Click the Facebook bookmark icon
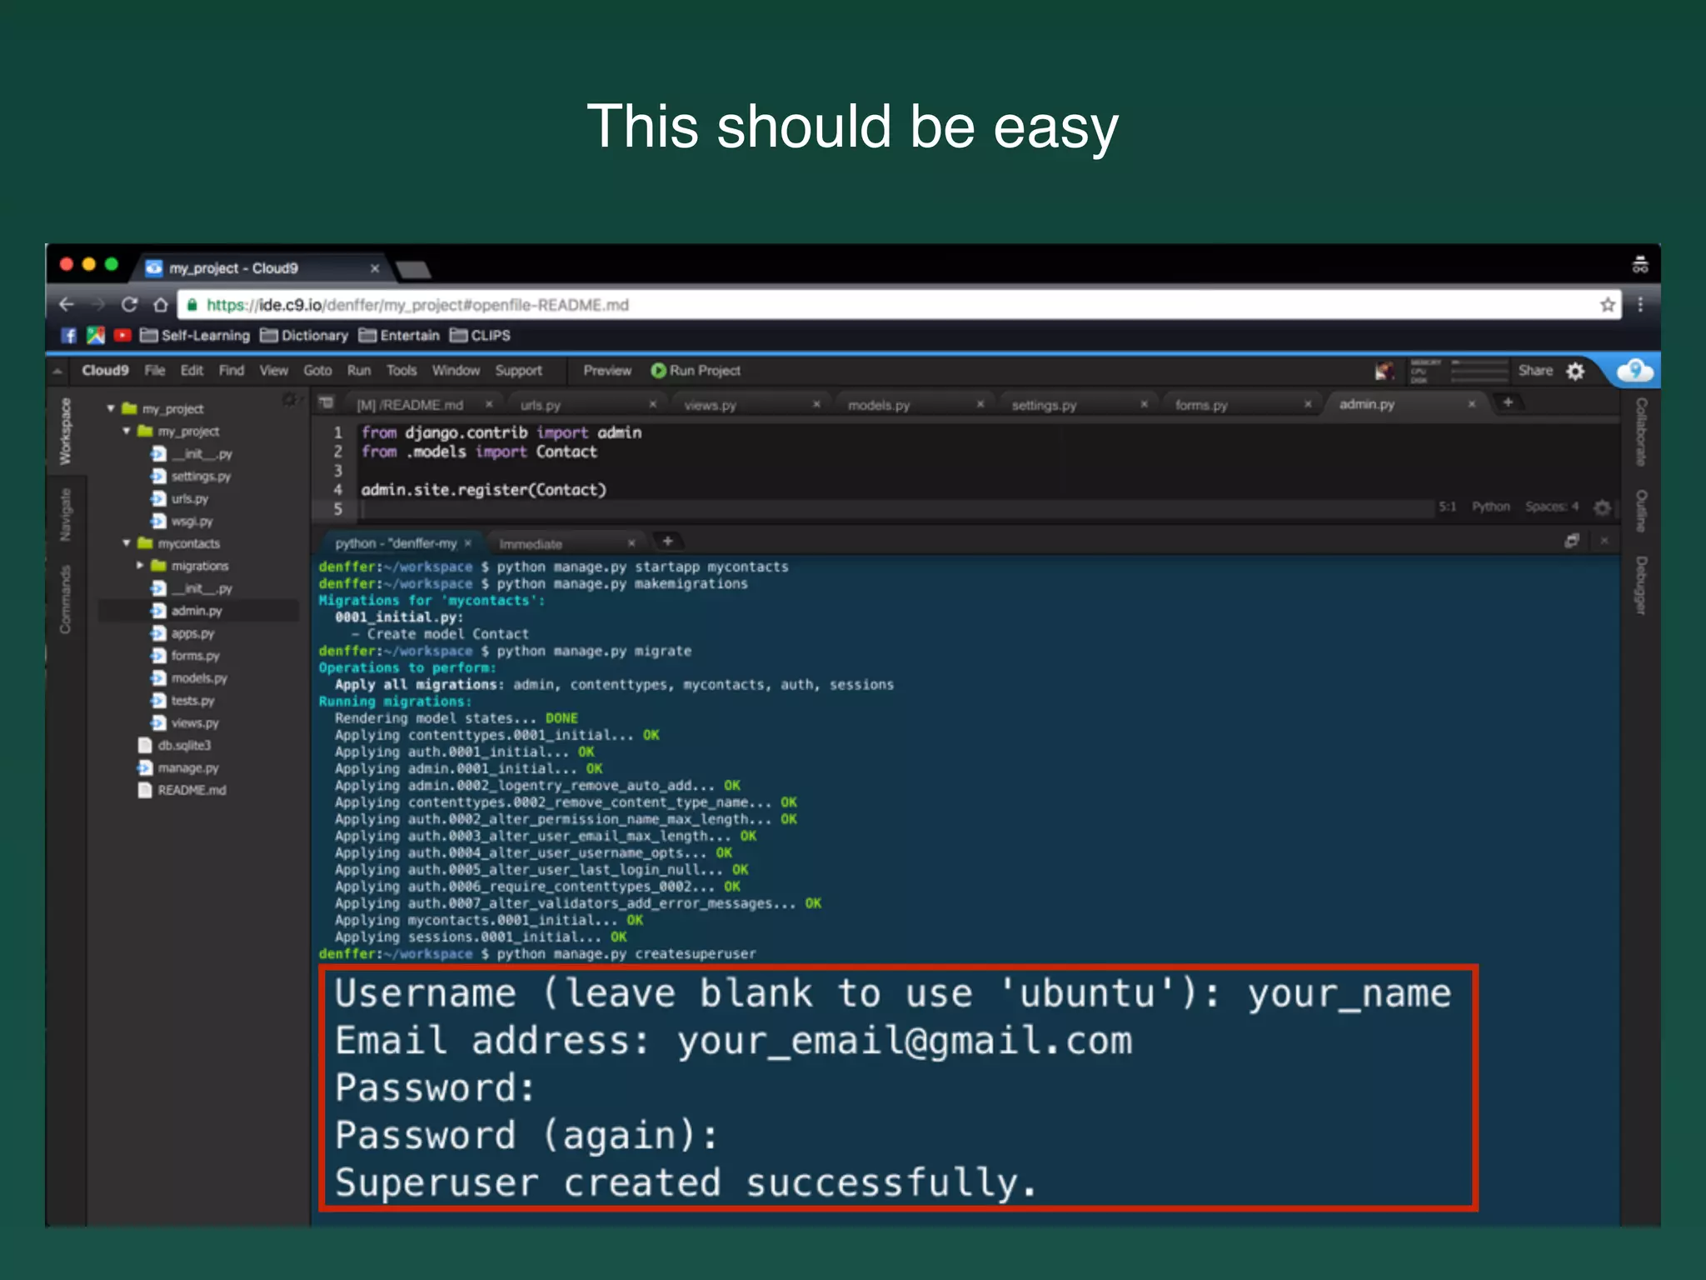 tap(69, 335)
